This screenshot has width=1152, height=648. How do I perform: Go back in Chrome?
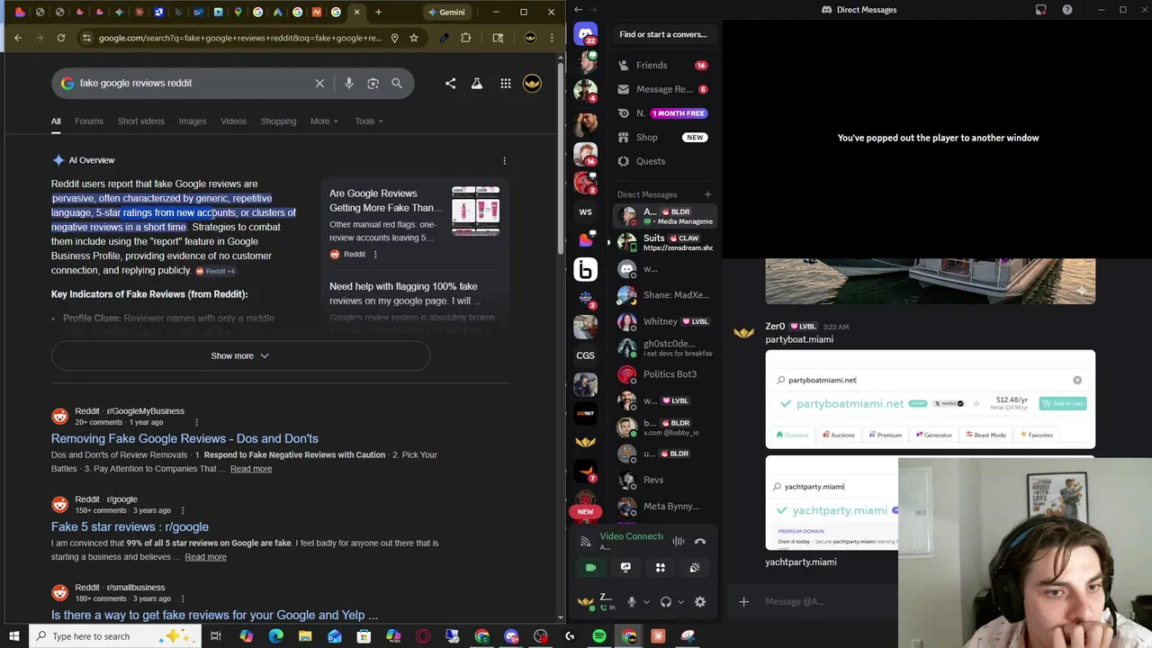click(x=18, y=38)
